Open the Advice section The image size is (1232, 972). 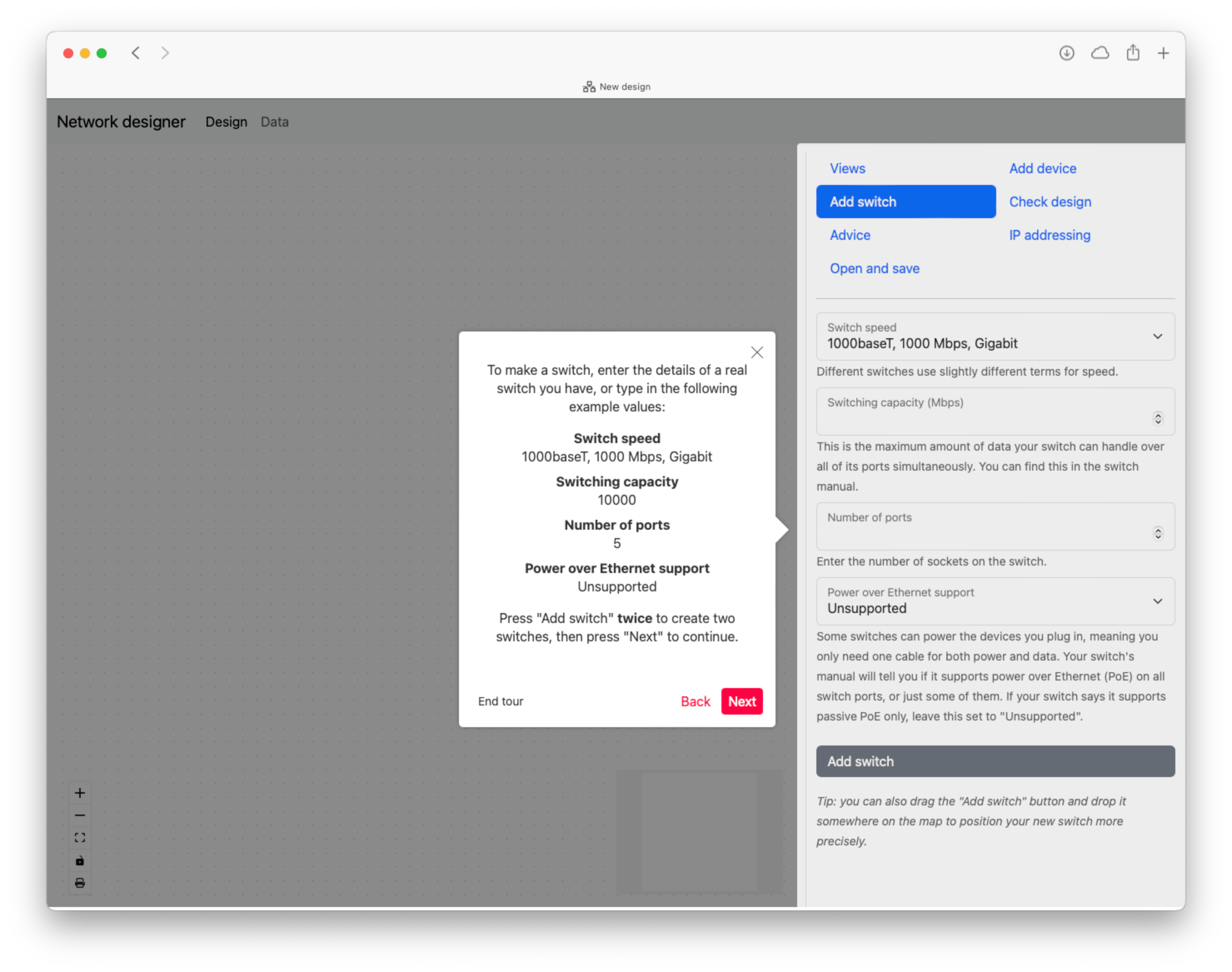coord(850,235)
